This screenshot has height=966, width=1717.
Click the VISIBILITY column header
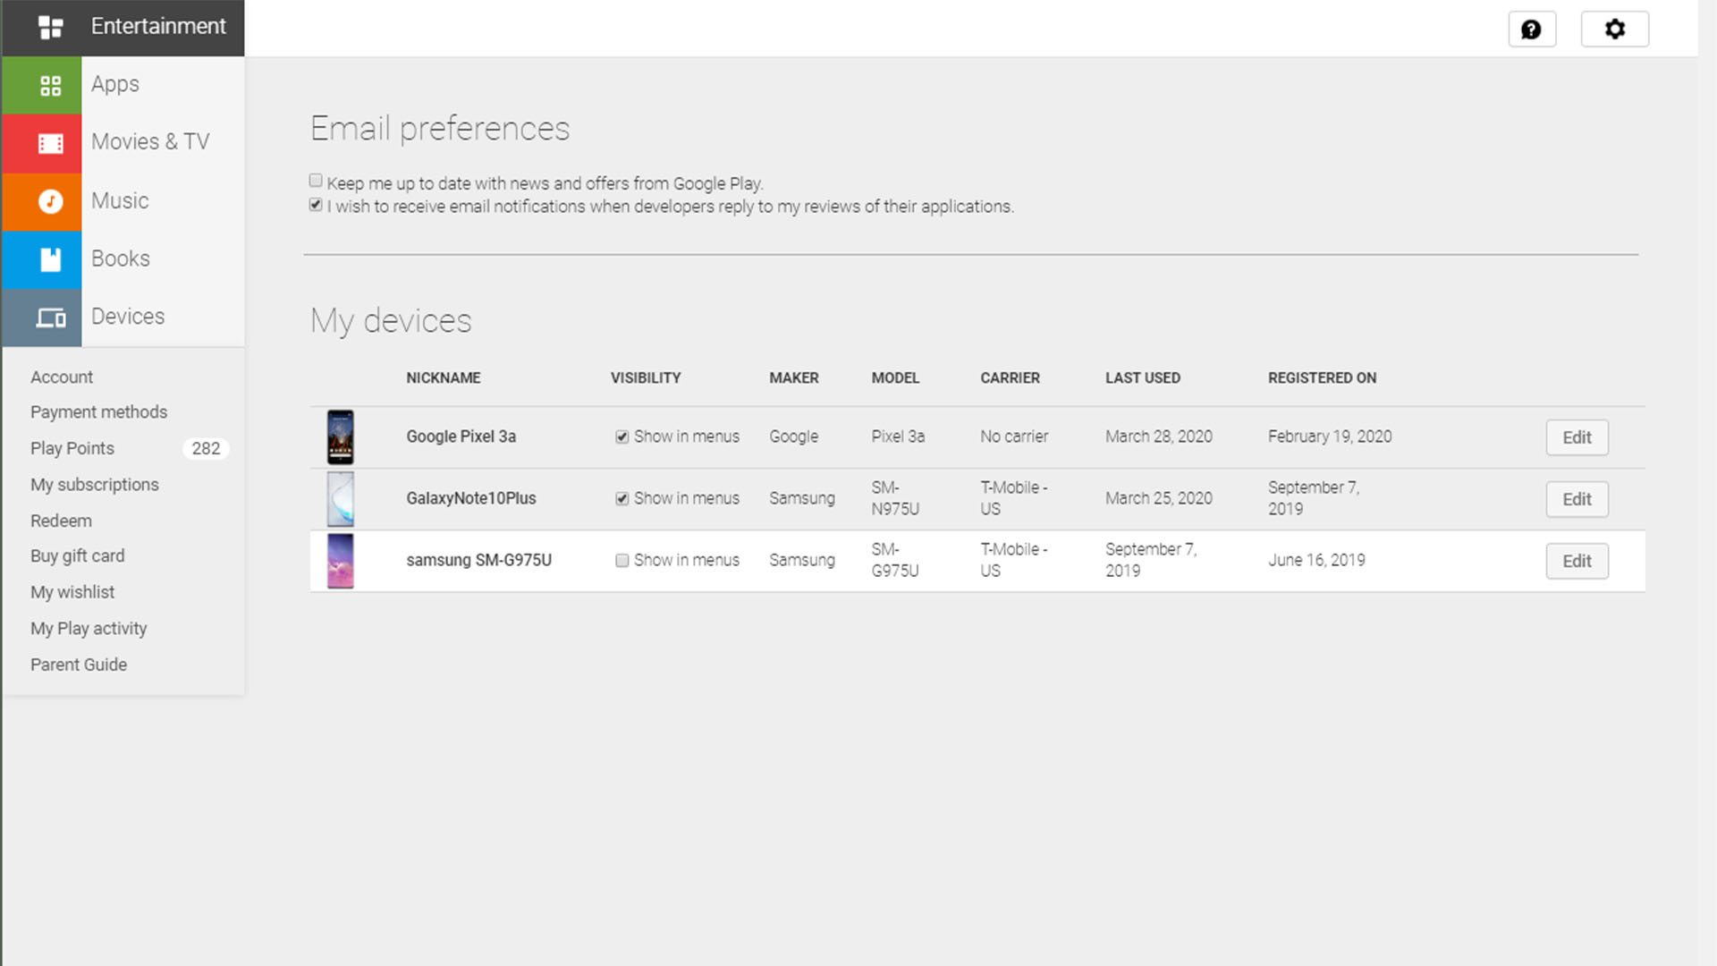point(646,377)
